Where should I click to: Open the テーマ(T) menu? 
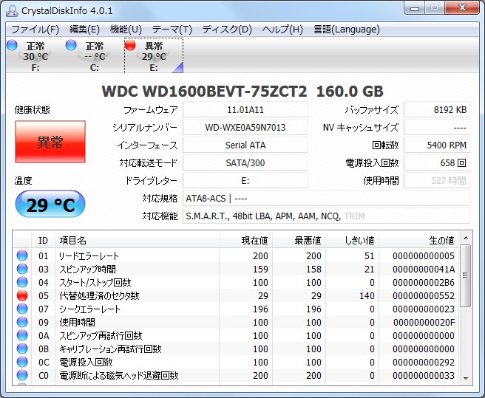click(x=172, y=30)
